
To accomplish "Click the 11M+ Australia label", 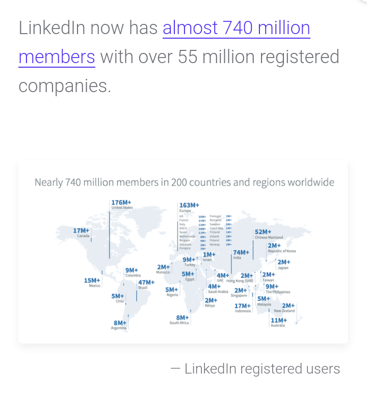I will coord(278,322).
